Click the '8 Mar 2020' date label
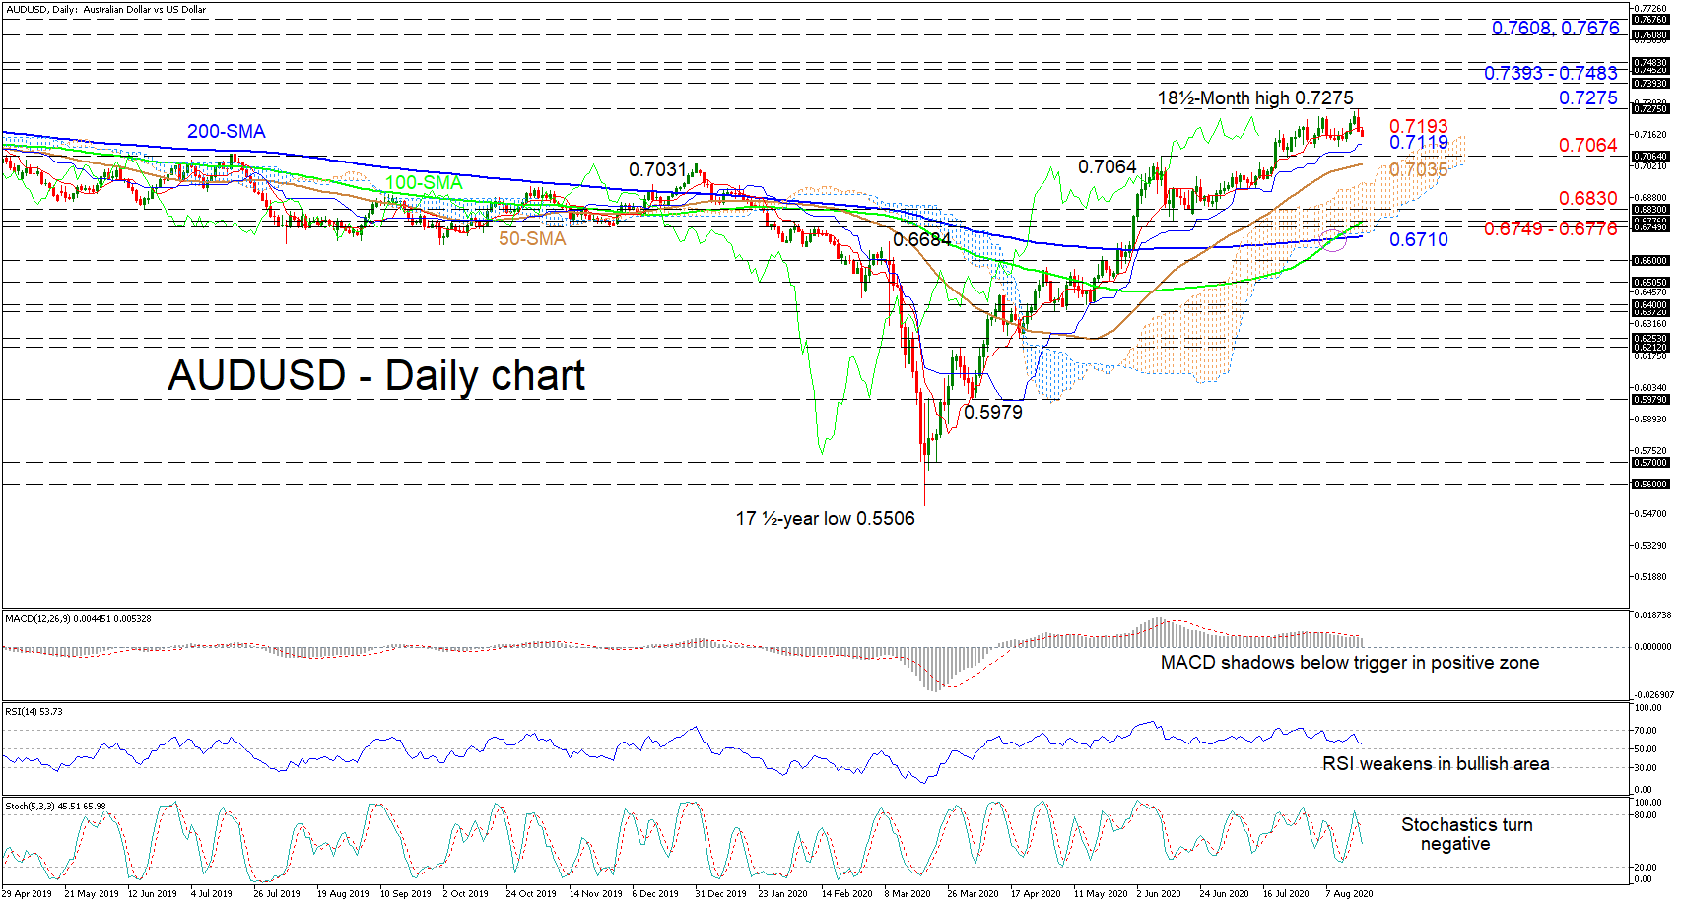The width and height of the screenshot is (1681, 905). [x=908, y=894]
